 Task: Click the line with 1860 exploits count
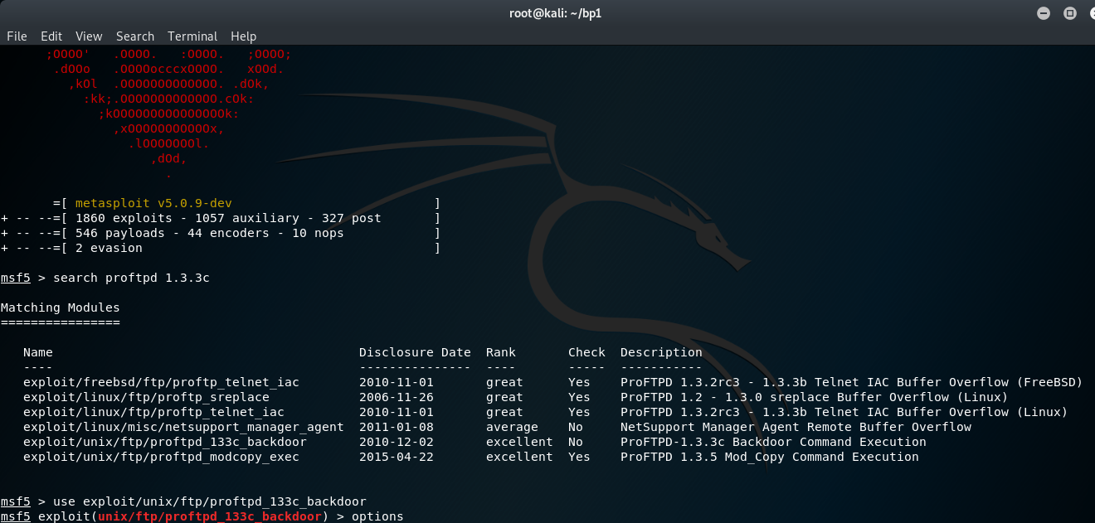[x=221, y=218]
